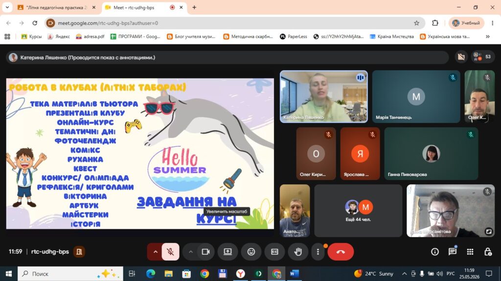Open Chrome three-dot menu
Screen dimensions: 501x281
coord(492,23)
